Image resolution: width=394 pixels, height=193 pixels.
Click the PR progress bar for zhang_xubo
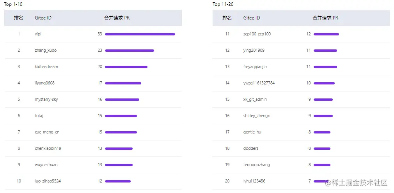(130, 50)
